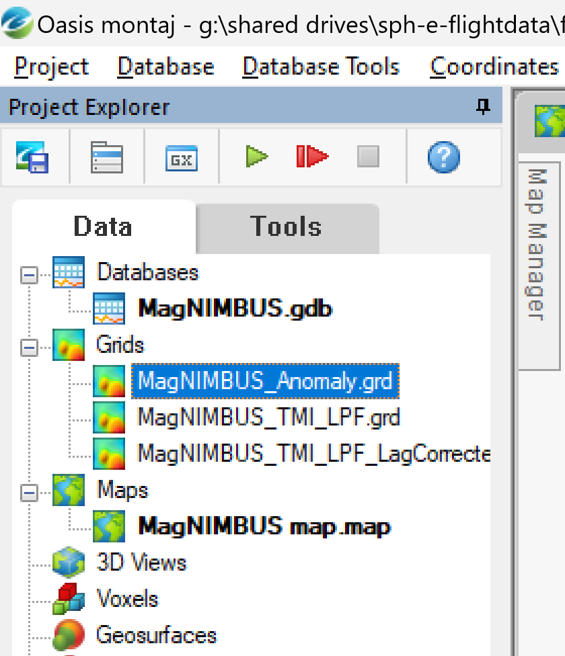Click the globe icon above Map Manager

point(550,121)
